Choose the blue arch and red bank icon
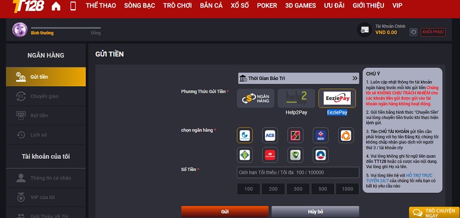 (x=321, y=155)
